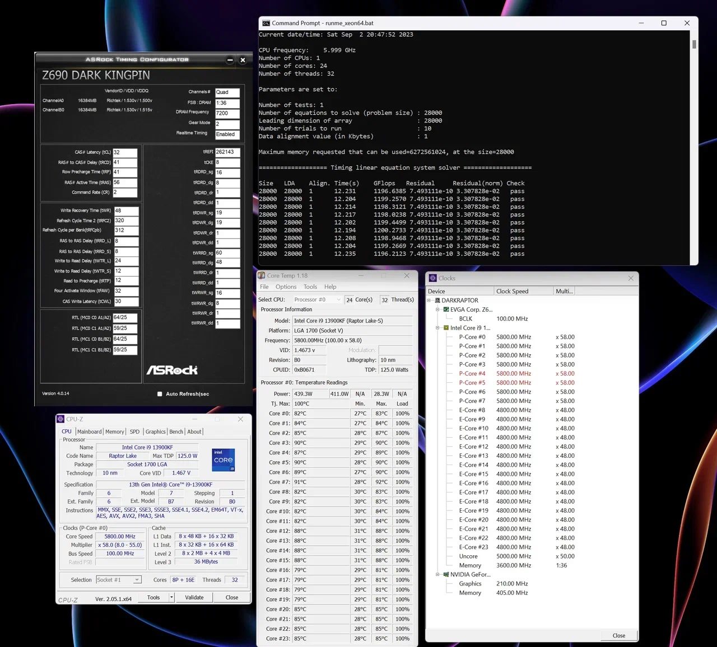Switch to the About tab in CPU-Z
The height and width of the screenshot is (647, 717).
click(194, 432)
